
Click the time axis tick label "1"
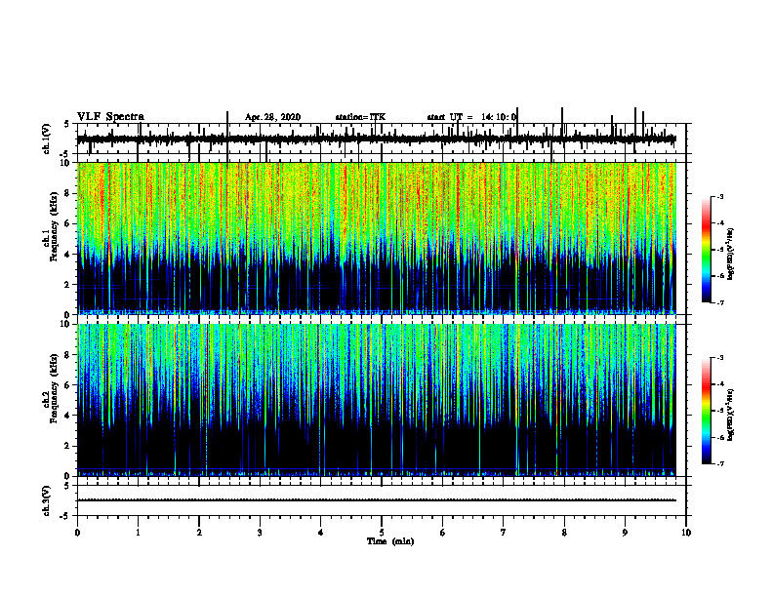[x=138, y=533]
